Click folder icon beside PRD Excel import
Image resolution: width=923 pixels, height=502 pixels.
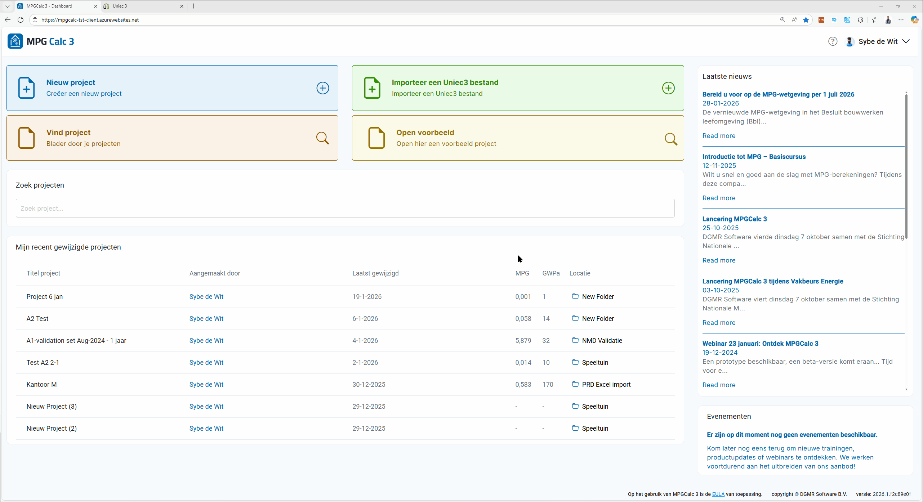pos(575,384)
